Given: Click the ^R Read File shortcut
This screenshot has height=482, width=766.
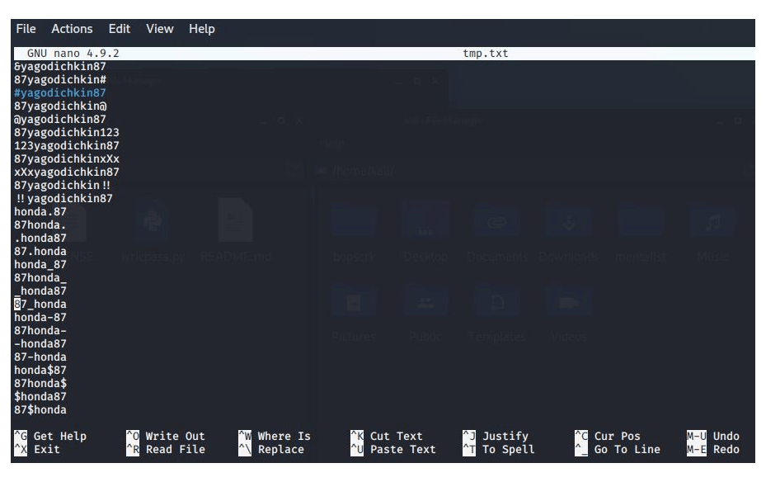Looking at the screenshot, I should click(x=166, y=449).
